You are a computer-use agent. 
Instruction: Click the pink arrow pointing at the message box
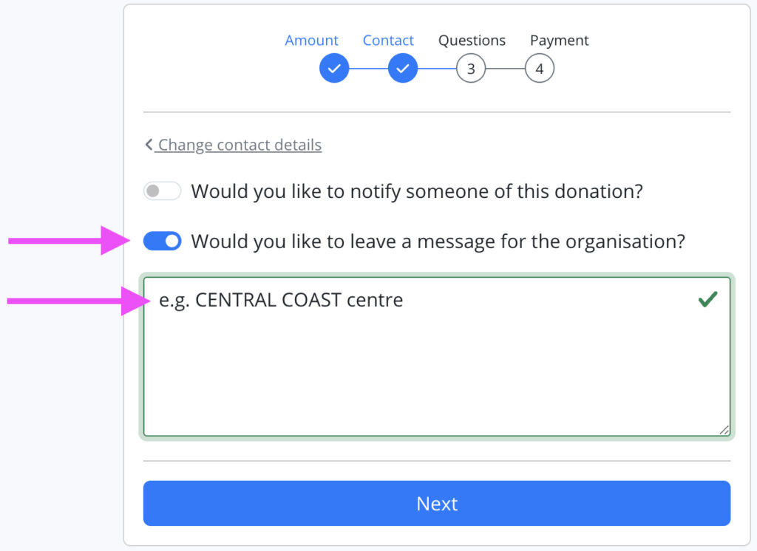click(x=74, y=301)
